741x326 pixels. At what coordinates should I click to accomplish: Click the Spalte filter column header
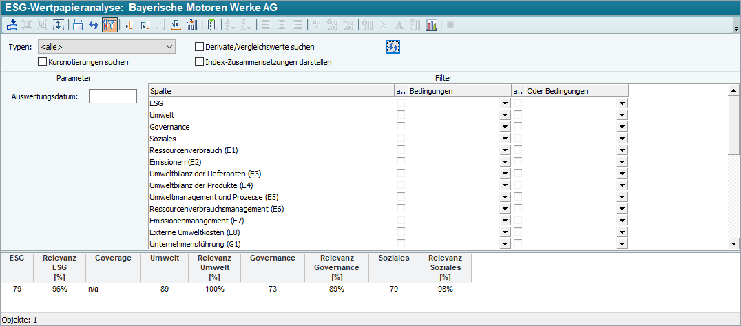tap(270, 91)
